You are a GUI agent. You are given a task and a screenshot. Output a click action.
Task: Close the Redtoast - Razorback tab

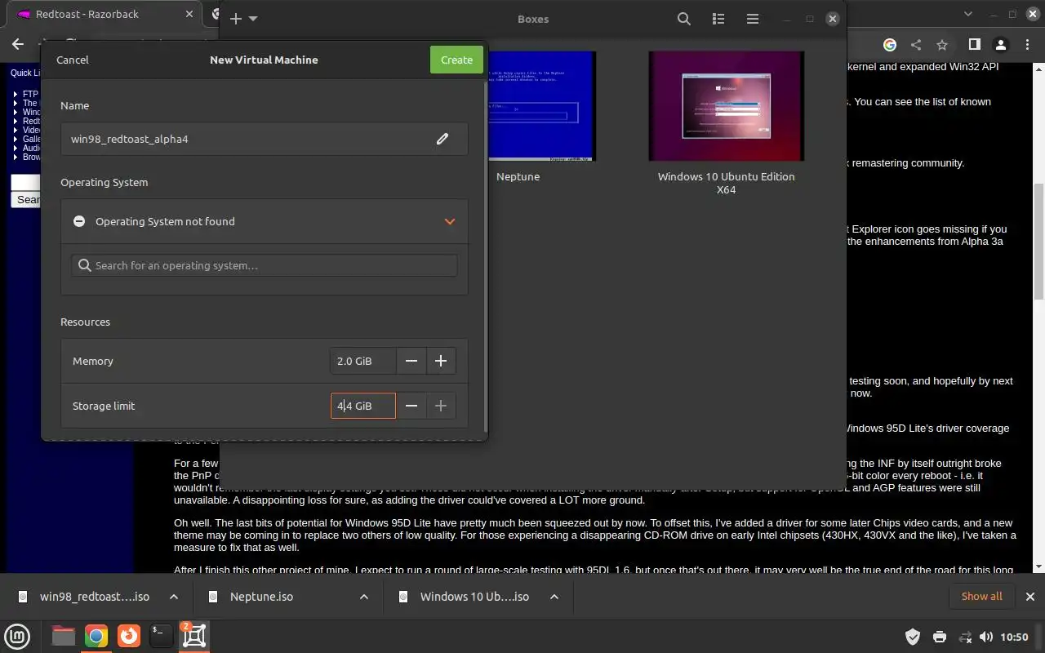[189, 14]
